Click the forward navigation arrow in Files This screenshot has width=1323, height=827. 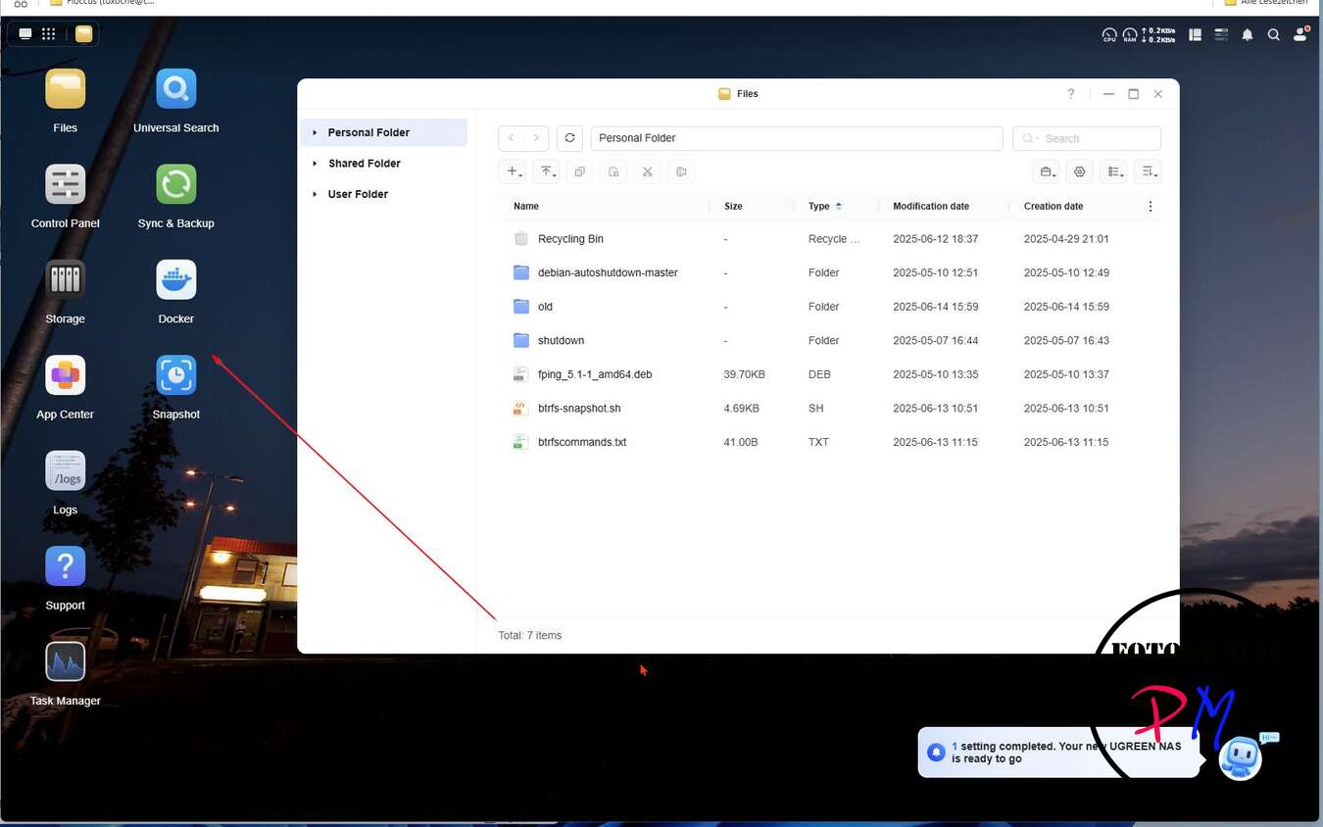click(536, 138)
